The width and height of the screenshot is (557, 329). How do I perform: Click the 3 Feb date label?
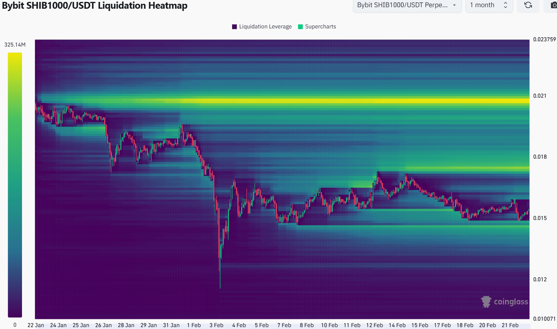click(217, 325)
